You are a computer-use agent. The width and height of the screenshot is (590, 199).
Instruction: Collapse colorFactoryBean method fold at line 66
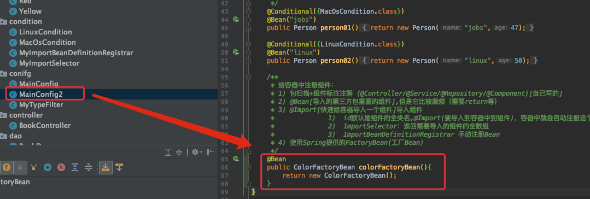(x=248, y=167)
